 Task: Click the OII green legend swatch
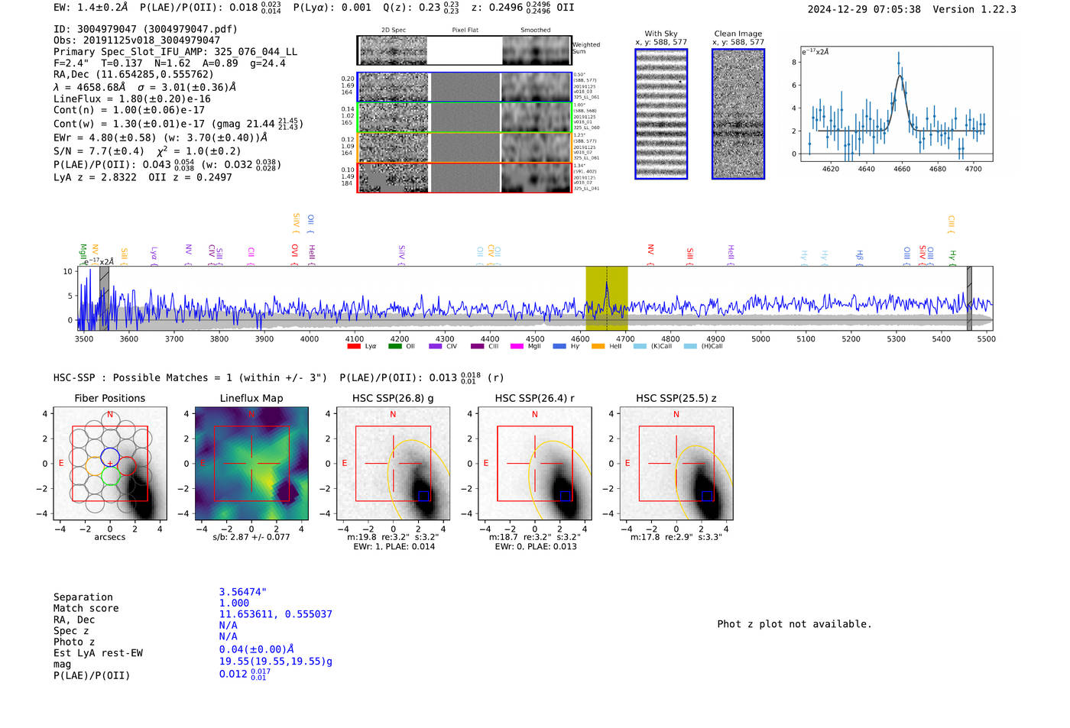(395, 346)
